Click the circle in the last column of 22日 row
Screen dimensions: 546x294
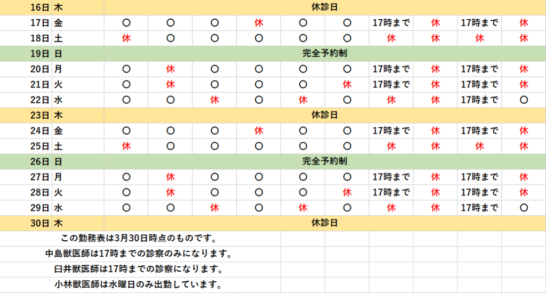pyautogui.click(x=524, y=100)
